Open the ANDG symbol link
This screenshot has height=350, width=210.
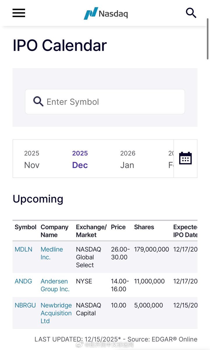(x=24, y=281)
